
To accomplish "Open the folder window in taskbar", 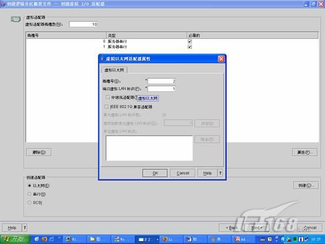I will (x=97, y=239).
